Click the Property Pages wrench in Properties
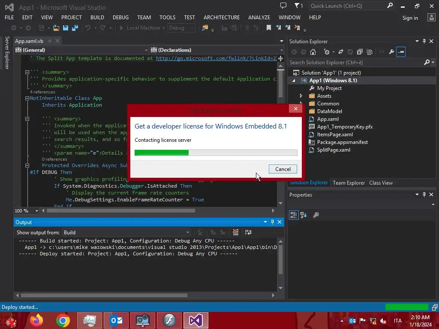439x329 pixels. 316,215
